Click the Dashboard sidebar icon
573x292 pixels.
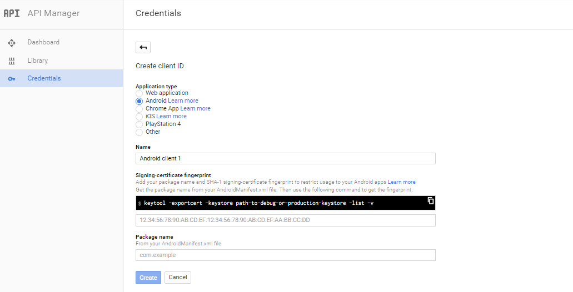pyautogui.click(x=12, y=43)
